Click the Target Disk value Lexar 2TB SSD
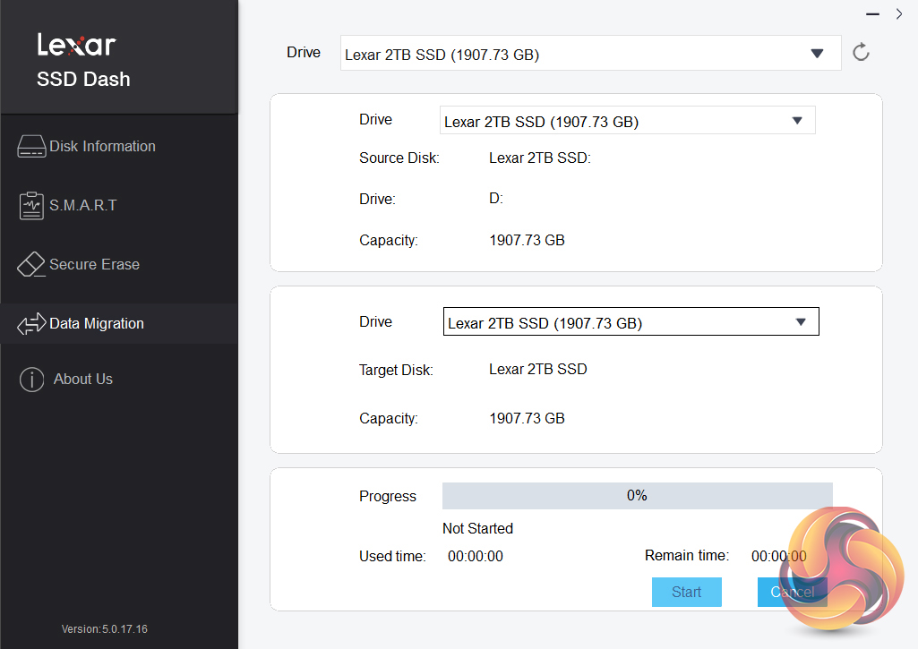Screen dimensions: 918x649 click(538, 370)
